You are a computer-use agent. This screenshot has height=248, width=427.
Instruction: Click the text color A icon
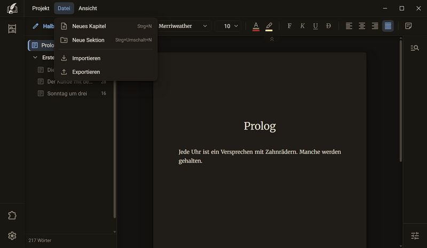[x=256, y=27]
